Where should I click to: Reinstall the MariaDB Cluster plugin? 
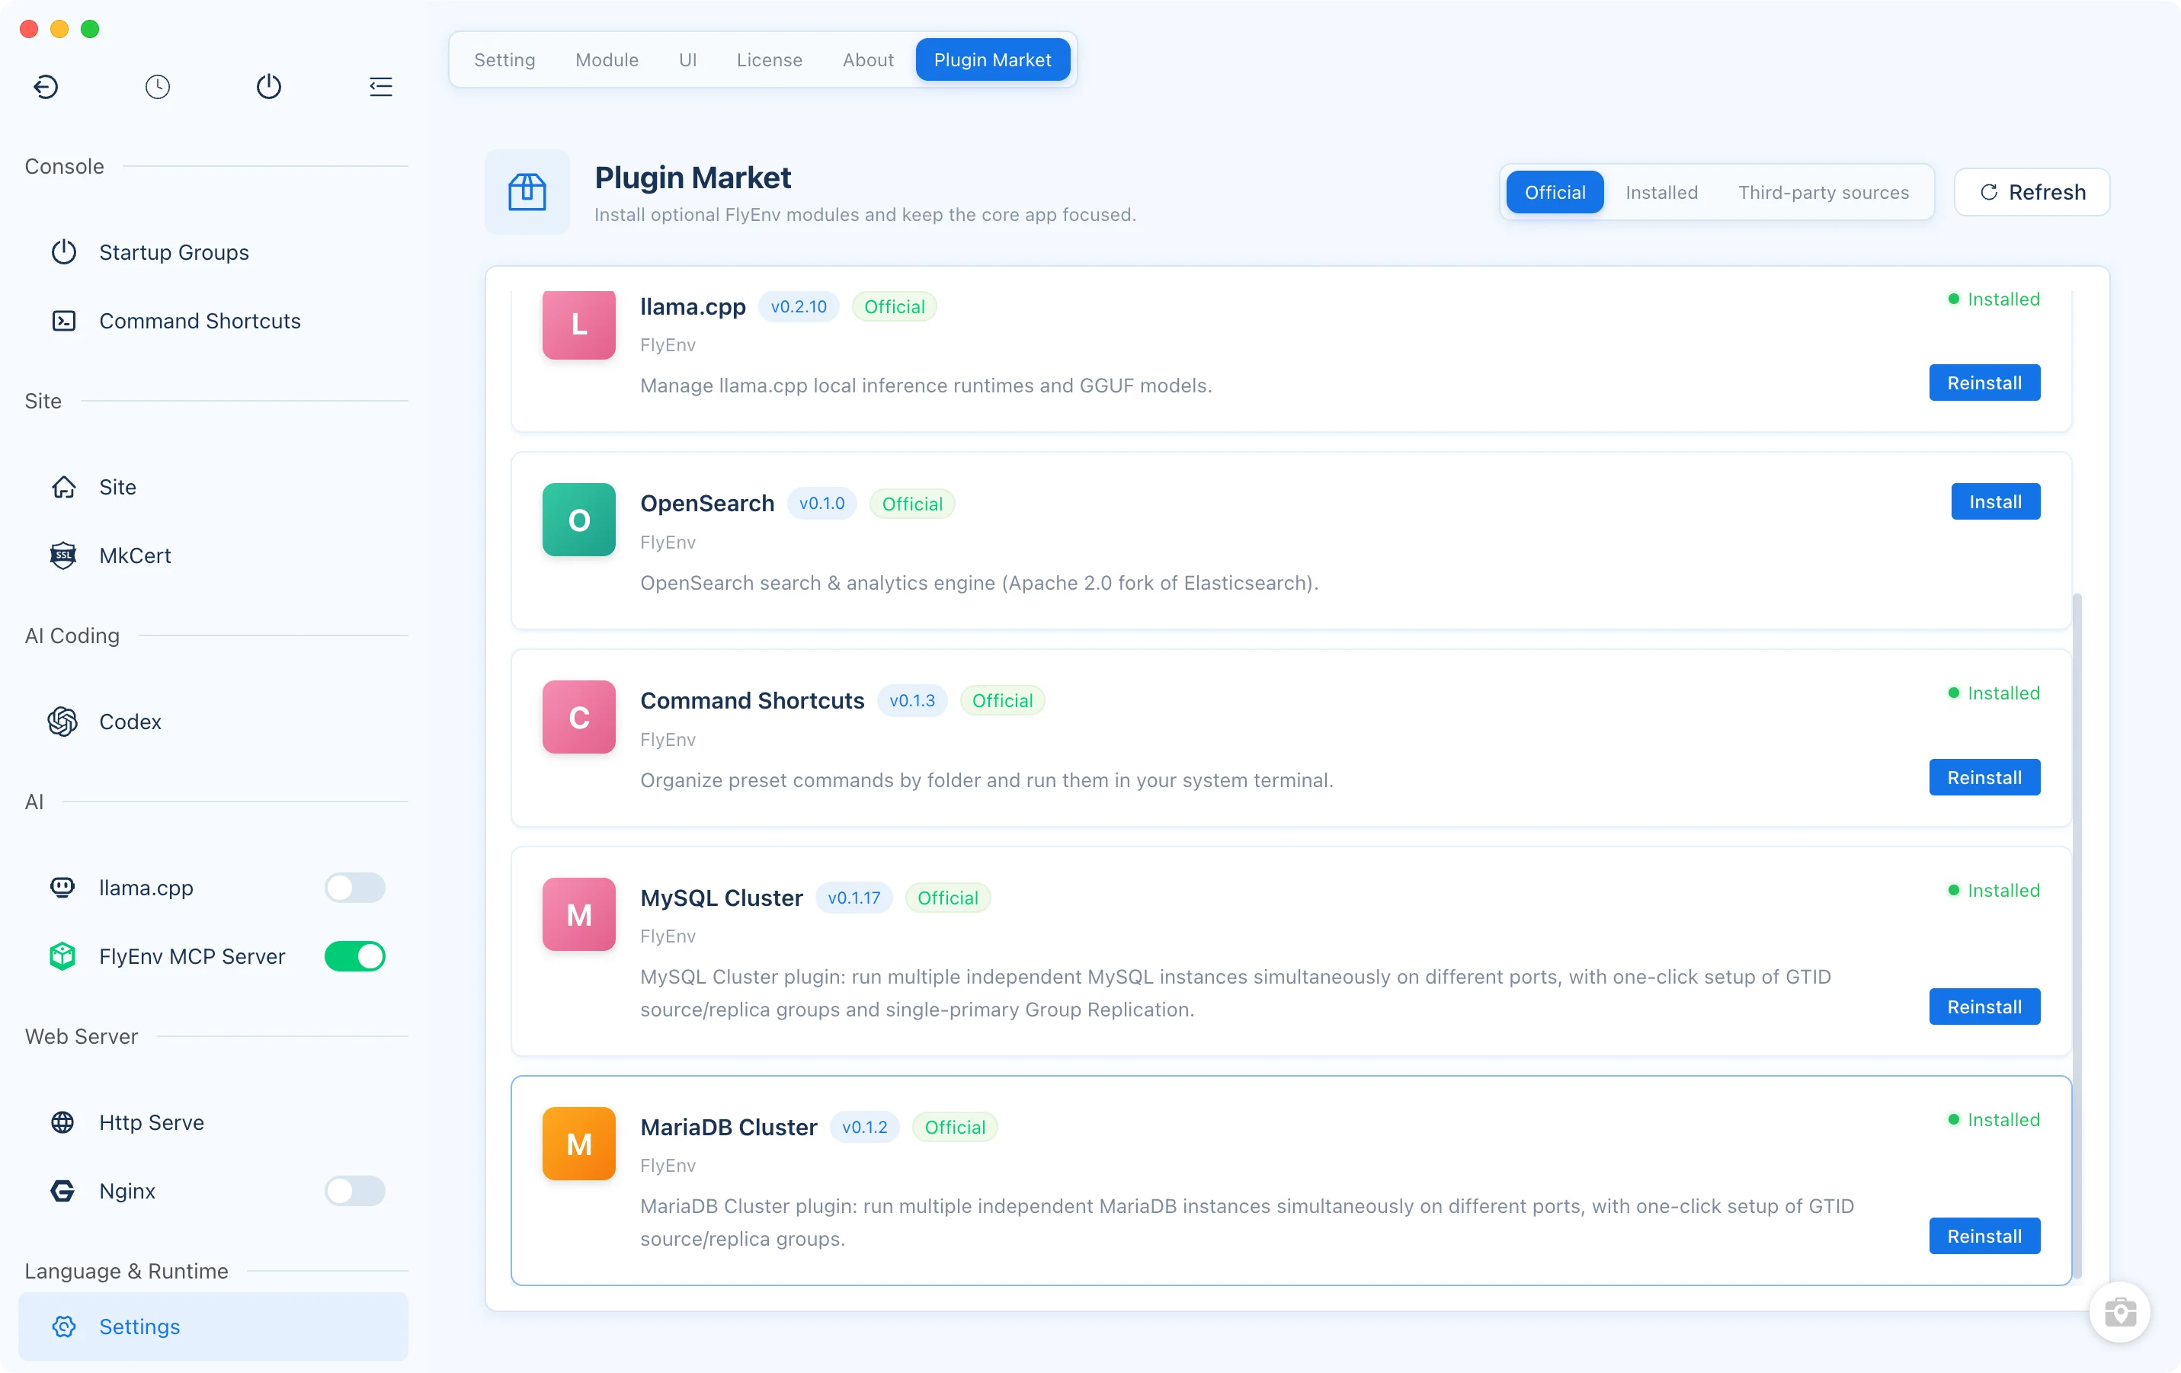pyautogui.click(x=1984, y=1235)
